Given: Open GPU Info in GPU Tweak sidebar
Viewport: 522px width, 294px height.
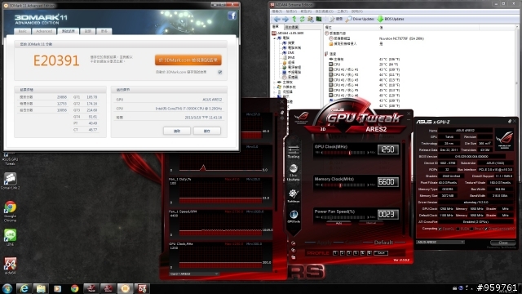Looking at the screenshot, I should pos(294,216).
